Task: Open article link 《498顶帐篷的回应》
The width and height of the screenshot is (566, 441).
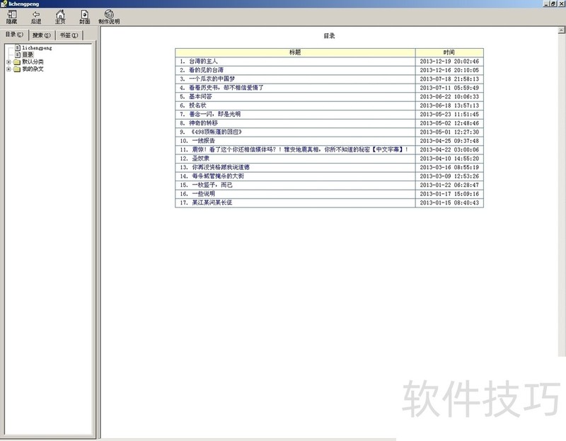Action: (x=216, y=132)
